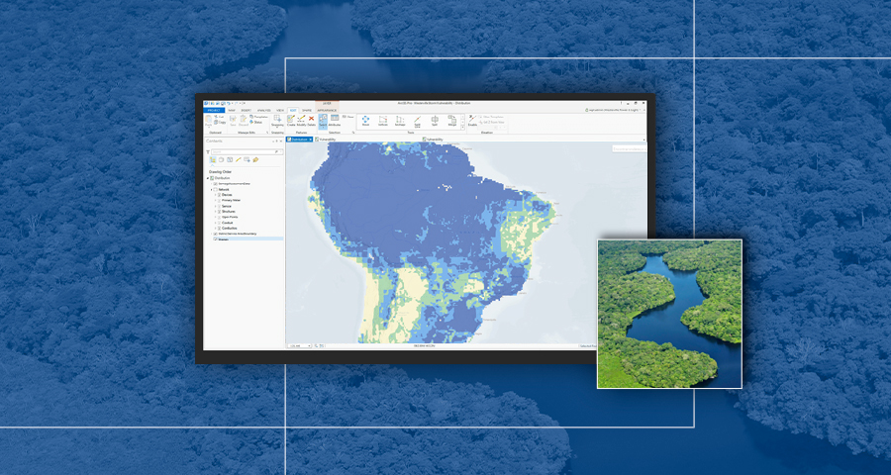The height and width of the screenshot is (475, 891).
Task: Toggle the Conductors layer checkbox
Action: [x=219, y=228]
